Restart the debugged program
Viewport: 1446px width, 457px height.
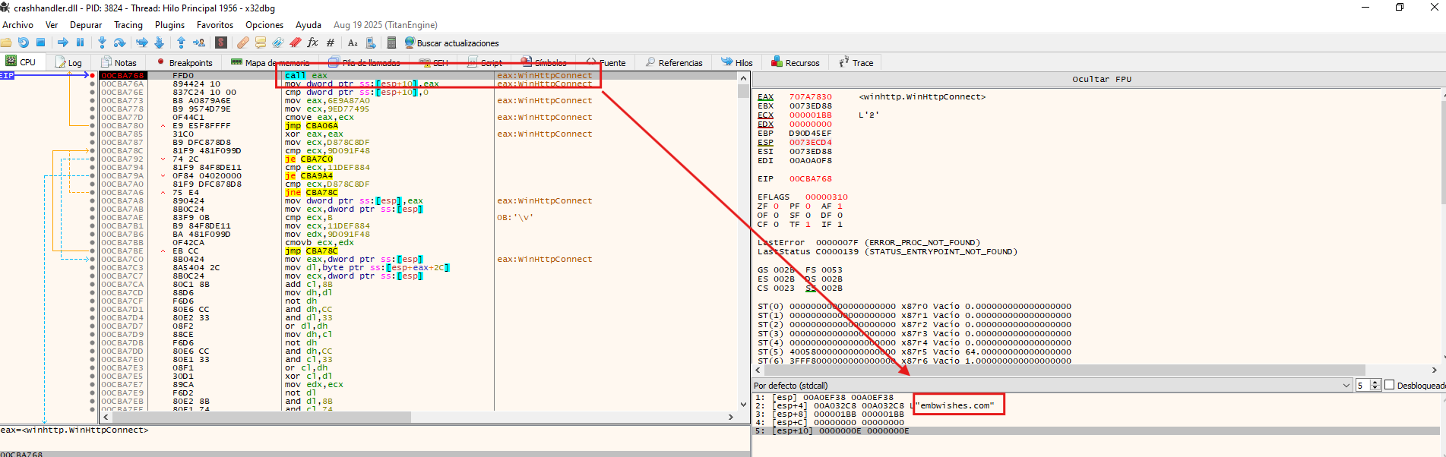click(23, 43)
